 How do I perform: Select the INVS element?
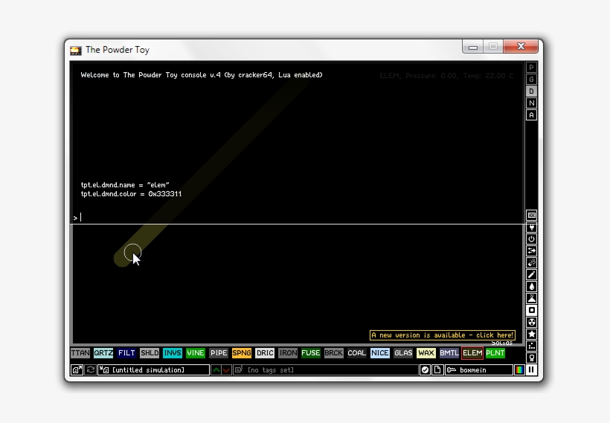click(173, 353)
